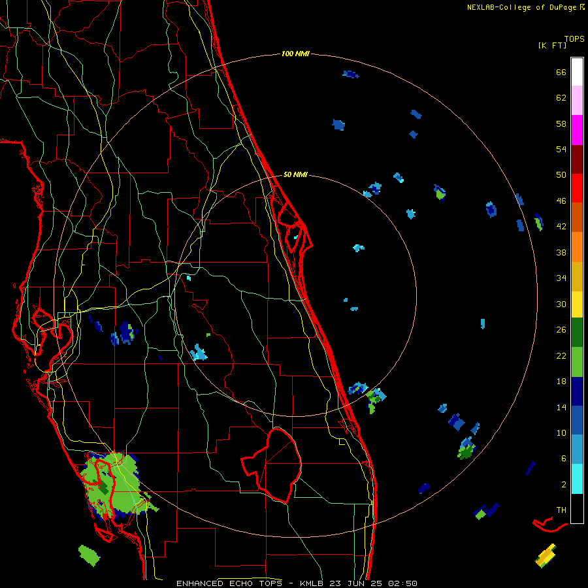Click the 66 legend value
588x588 pixels.
(561, 73)
